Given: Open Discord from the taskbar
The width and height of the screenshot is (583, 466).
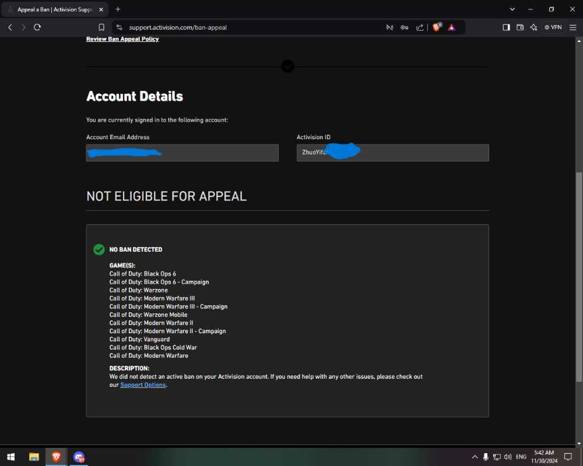Looking at the screenshot, I should pos(79,457).
